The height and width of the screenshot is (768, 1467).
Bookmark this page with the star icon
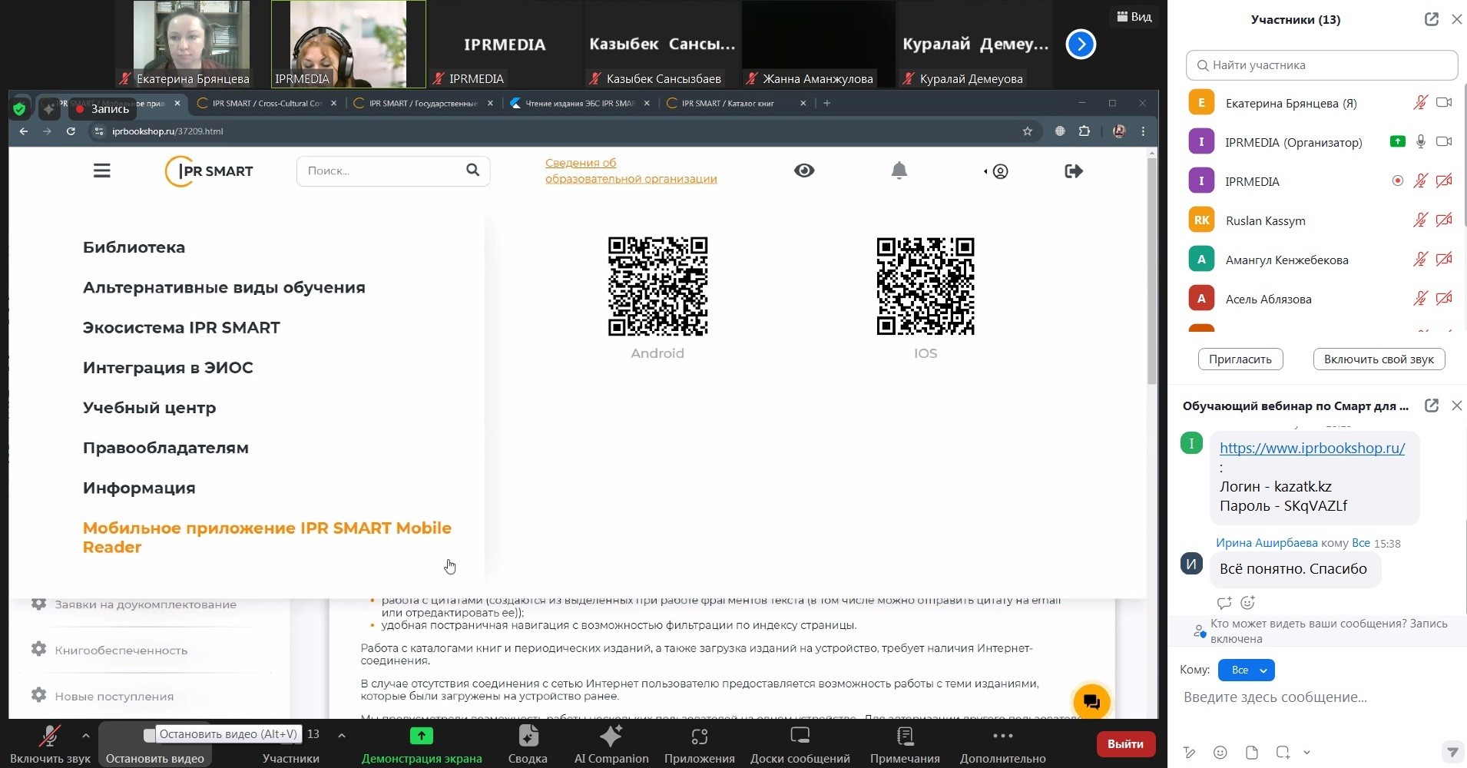(1027, 131)
